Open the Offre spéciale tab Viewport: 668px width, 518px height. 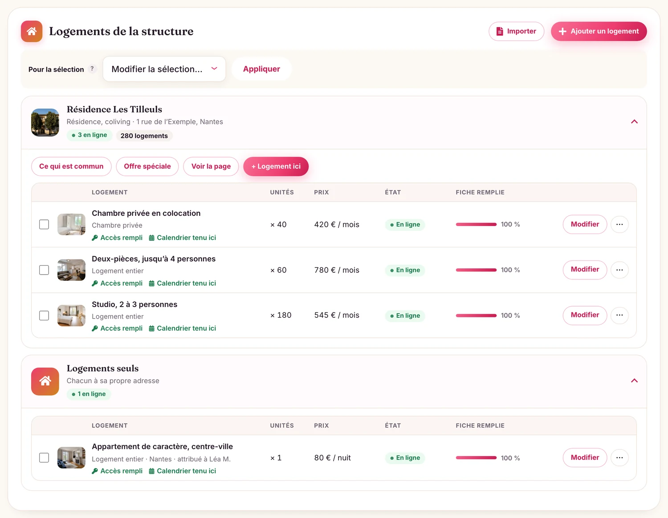147,166
